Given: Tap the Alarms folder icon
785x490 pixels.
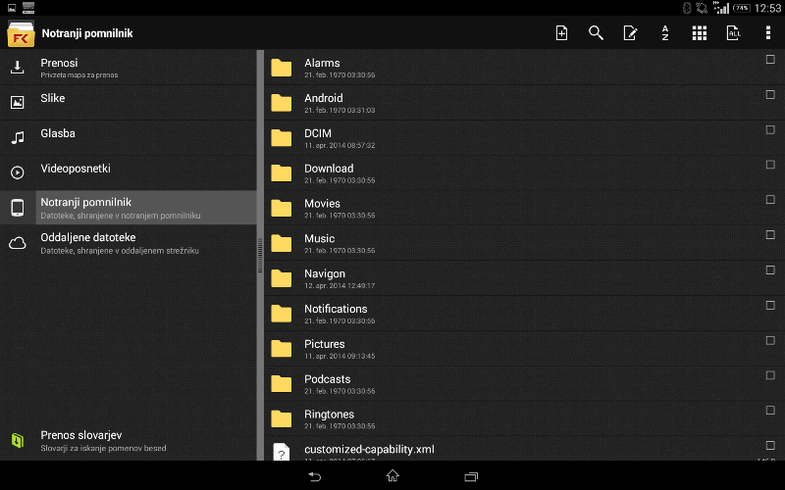Looking at the screenshot, I should [282, 68].
